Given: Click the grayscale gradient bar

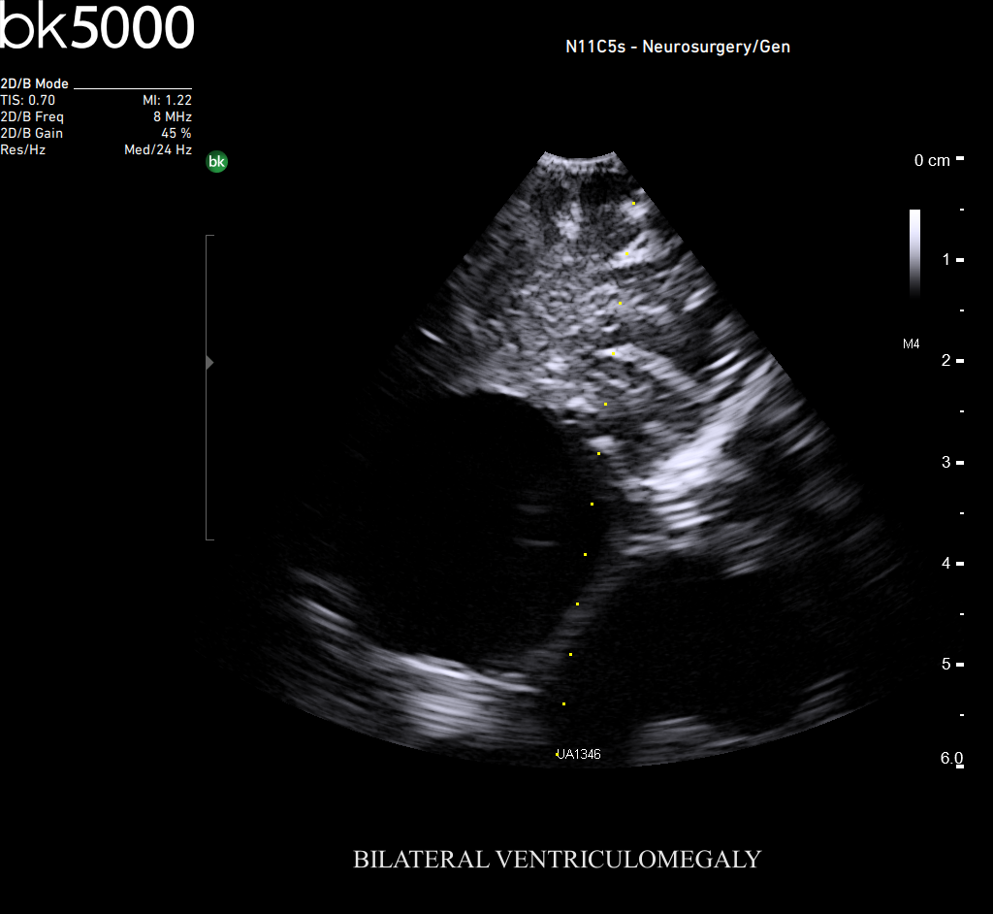Looking at the screenshot, I should pos(914,251).
